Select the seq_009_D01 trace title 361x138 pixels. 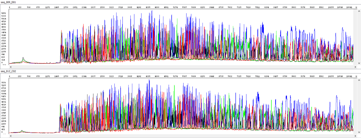pos(8,2)
